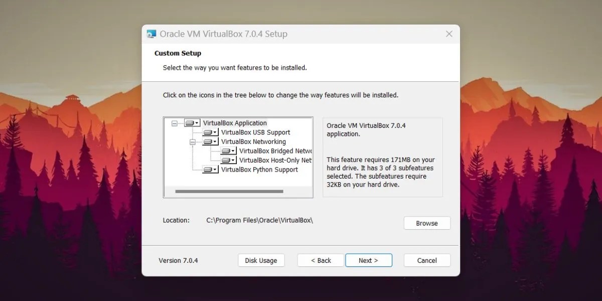This screenshot has width=602, height=301.
Task: Open the install option menu for VirtualBox Bridged Networking
Action: [x=232, y=150]
